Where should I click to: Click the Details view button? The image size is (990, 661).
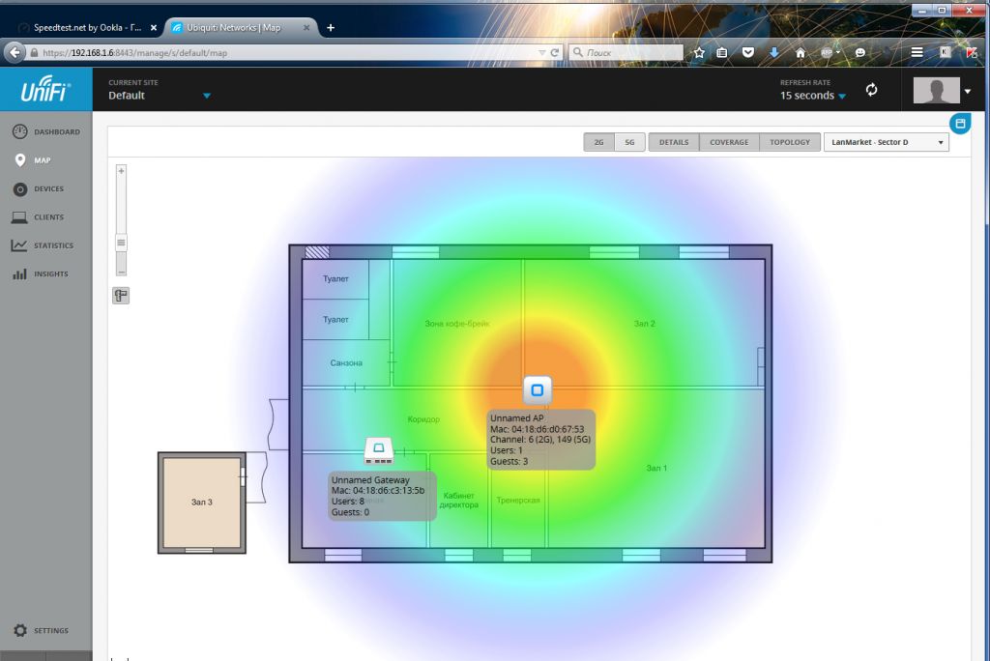tap(674, 142)
